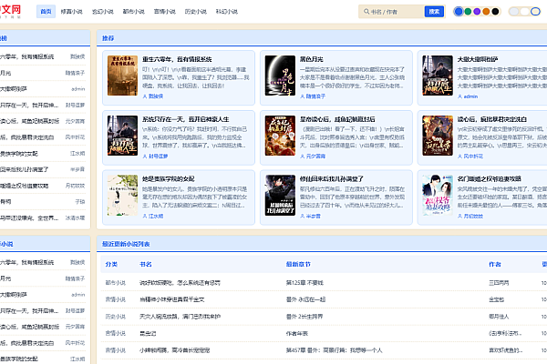Click admin author link in recommendation card

[x=470, y=96]
